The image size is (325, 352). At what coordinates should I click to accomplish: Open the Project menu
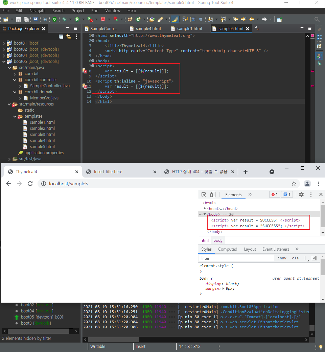(78, 11)
